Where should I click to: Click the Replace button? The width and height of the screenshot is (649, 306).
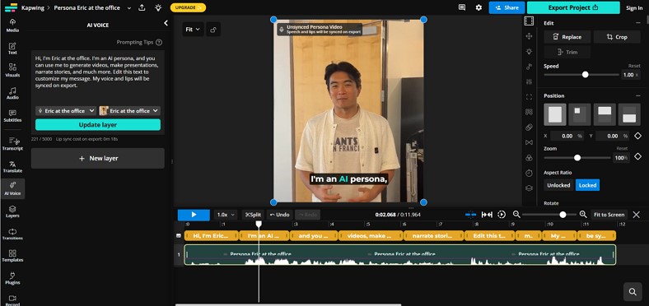pyautogui.click(x=567, y=37)
